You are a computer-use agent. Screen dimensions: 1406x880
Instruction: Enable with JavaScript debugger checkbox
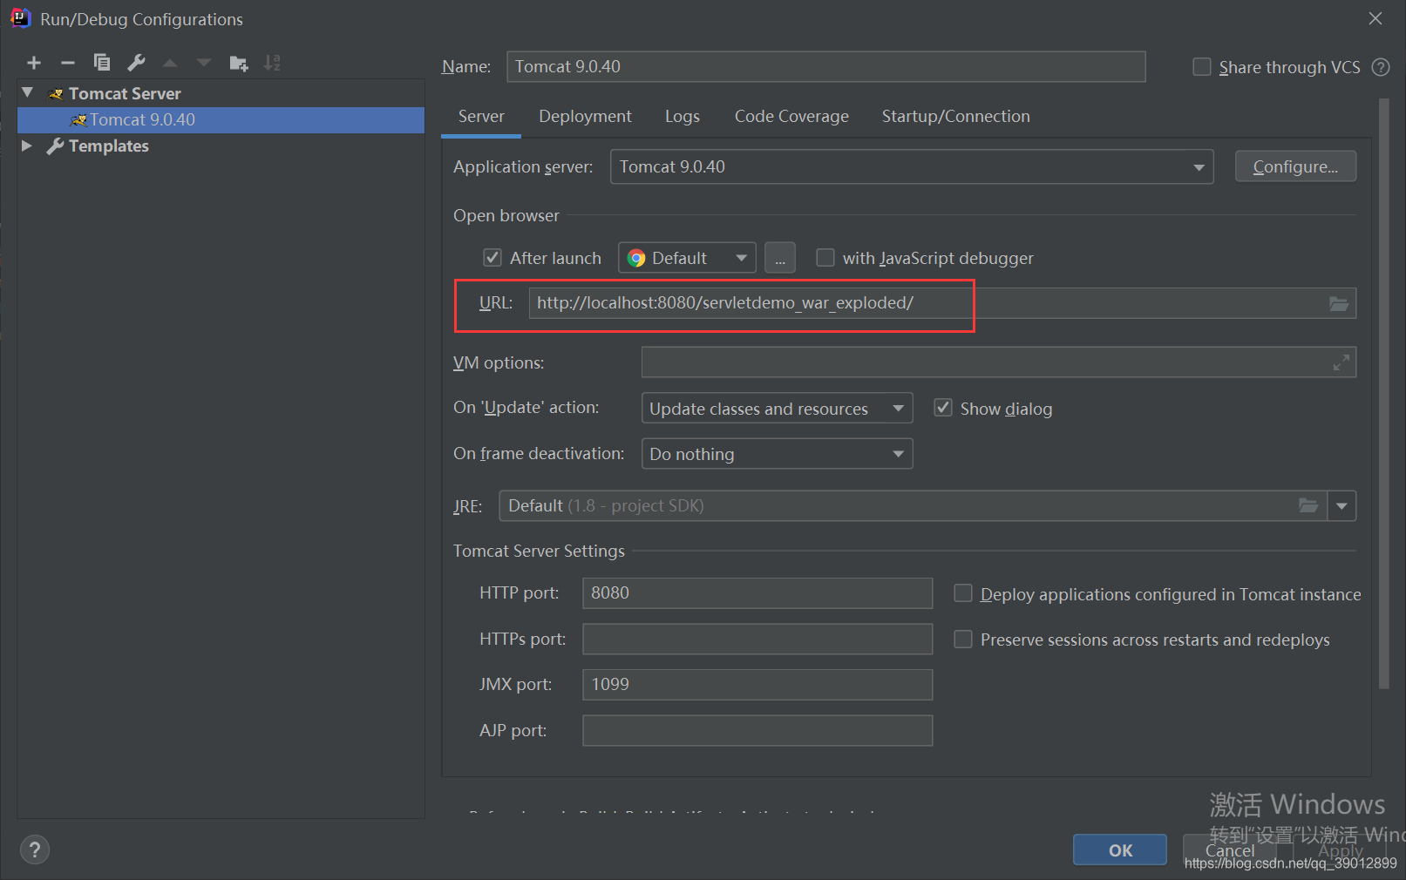tap(825, 258)
